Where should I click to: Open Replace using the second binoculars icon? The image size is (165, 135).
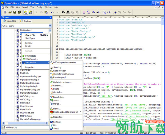click(68, 12)
